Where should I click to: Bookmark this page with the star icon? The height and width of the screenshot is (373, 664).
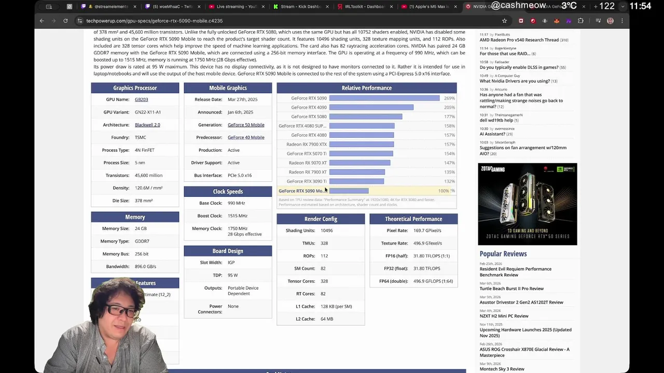pyautogui.click(x=504, y=21)
